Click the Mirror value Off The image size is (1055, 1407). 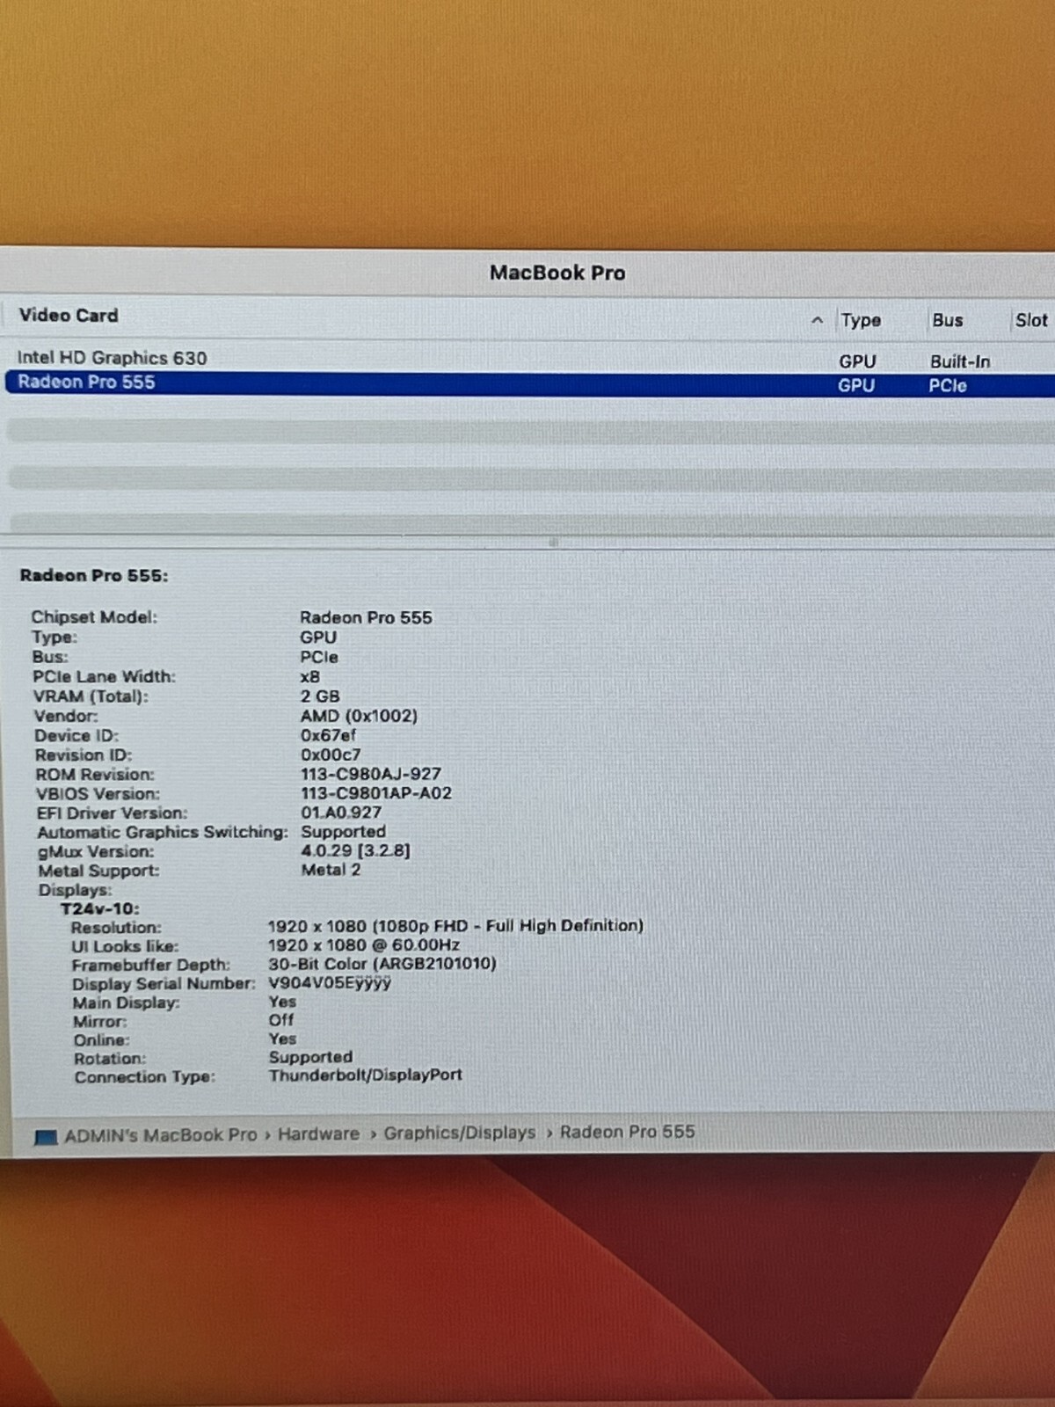(281, 1020)
